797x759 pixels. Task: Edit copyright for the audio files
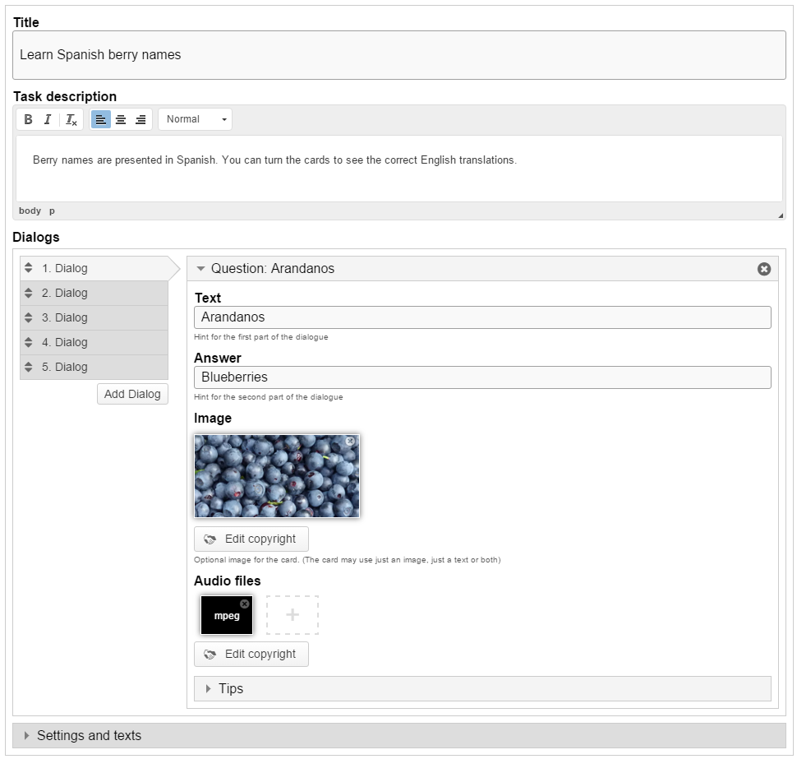pyautogui.click(x=251, y=655)
